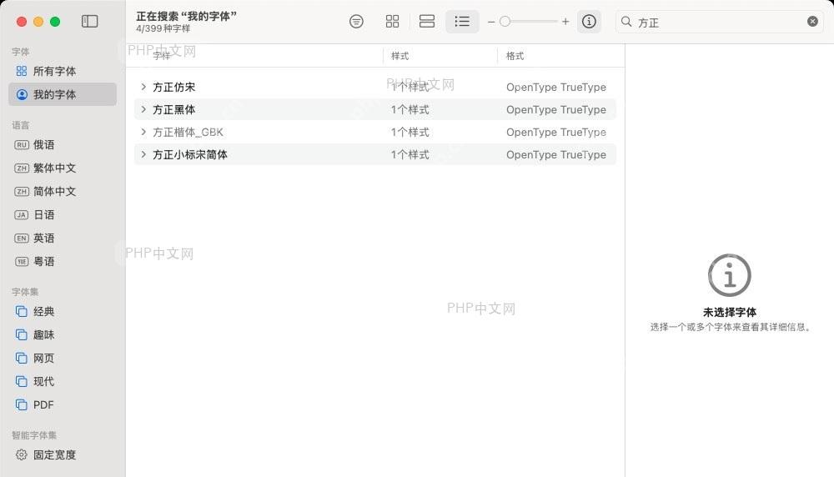Select 粤语 language filter

click(63, 262)
